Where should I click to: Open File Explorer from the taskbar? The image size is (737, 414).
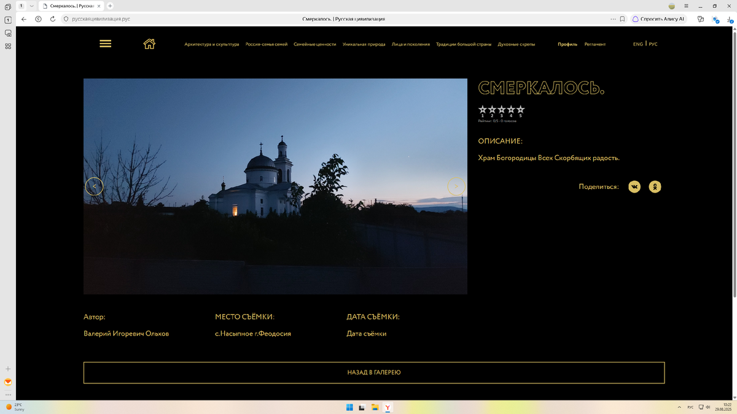pyautogui.click(x=375, y=407)
